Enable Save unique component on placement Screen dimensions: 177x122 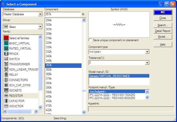90,40
